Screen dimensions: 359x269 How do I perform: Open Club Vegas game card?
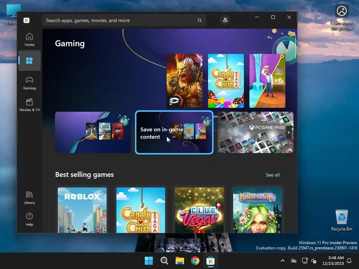click(199, 210)
